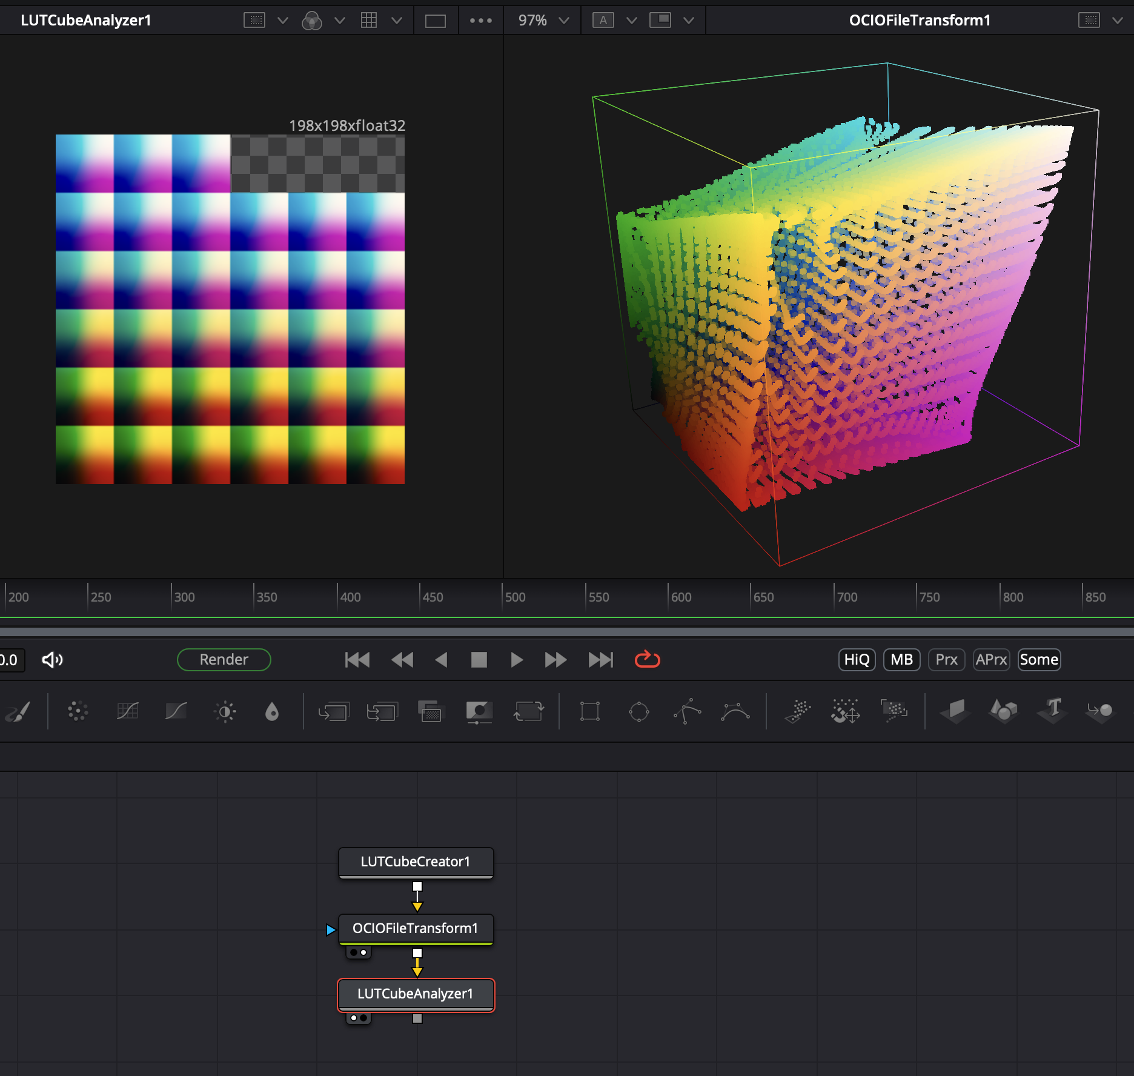Add a Text 3D node
1134x1076 pixels.
click(x=1052, y=712)
